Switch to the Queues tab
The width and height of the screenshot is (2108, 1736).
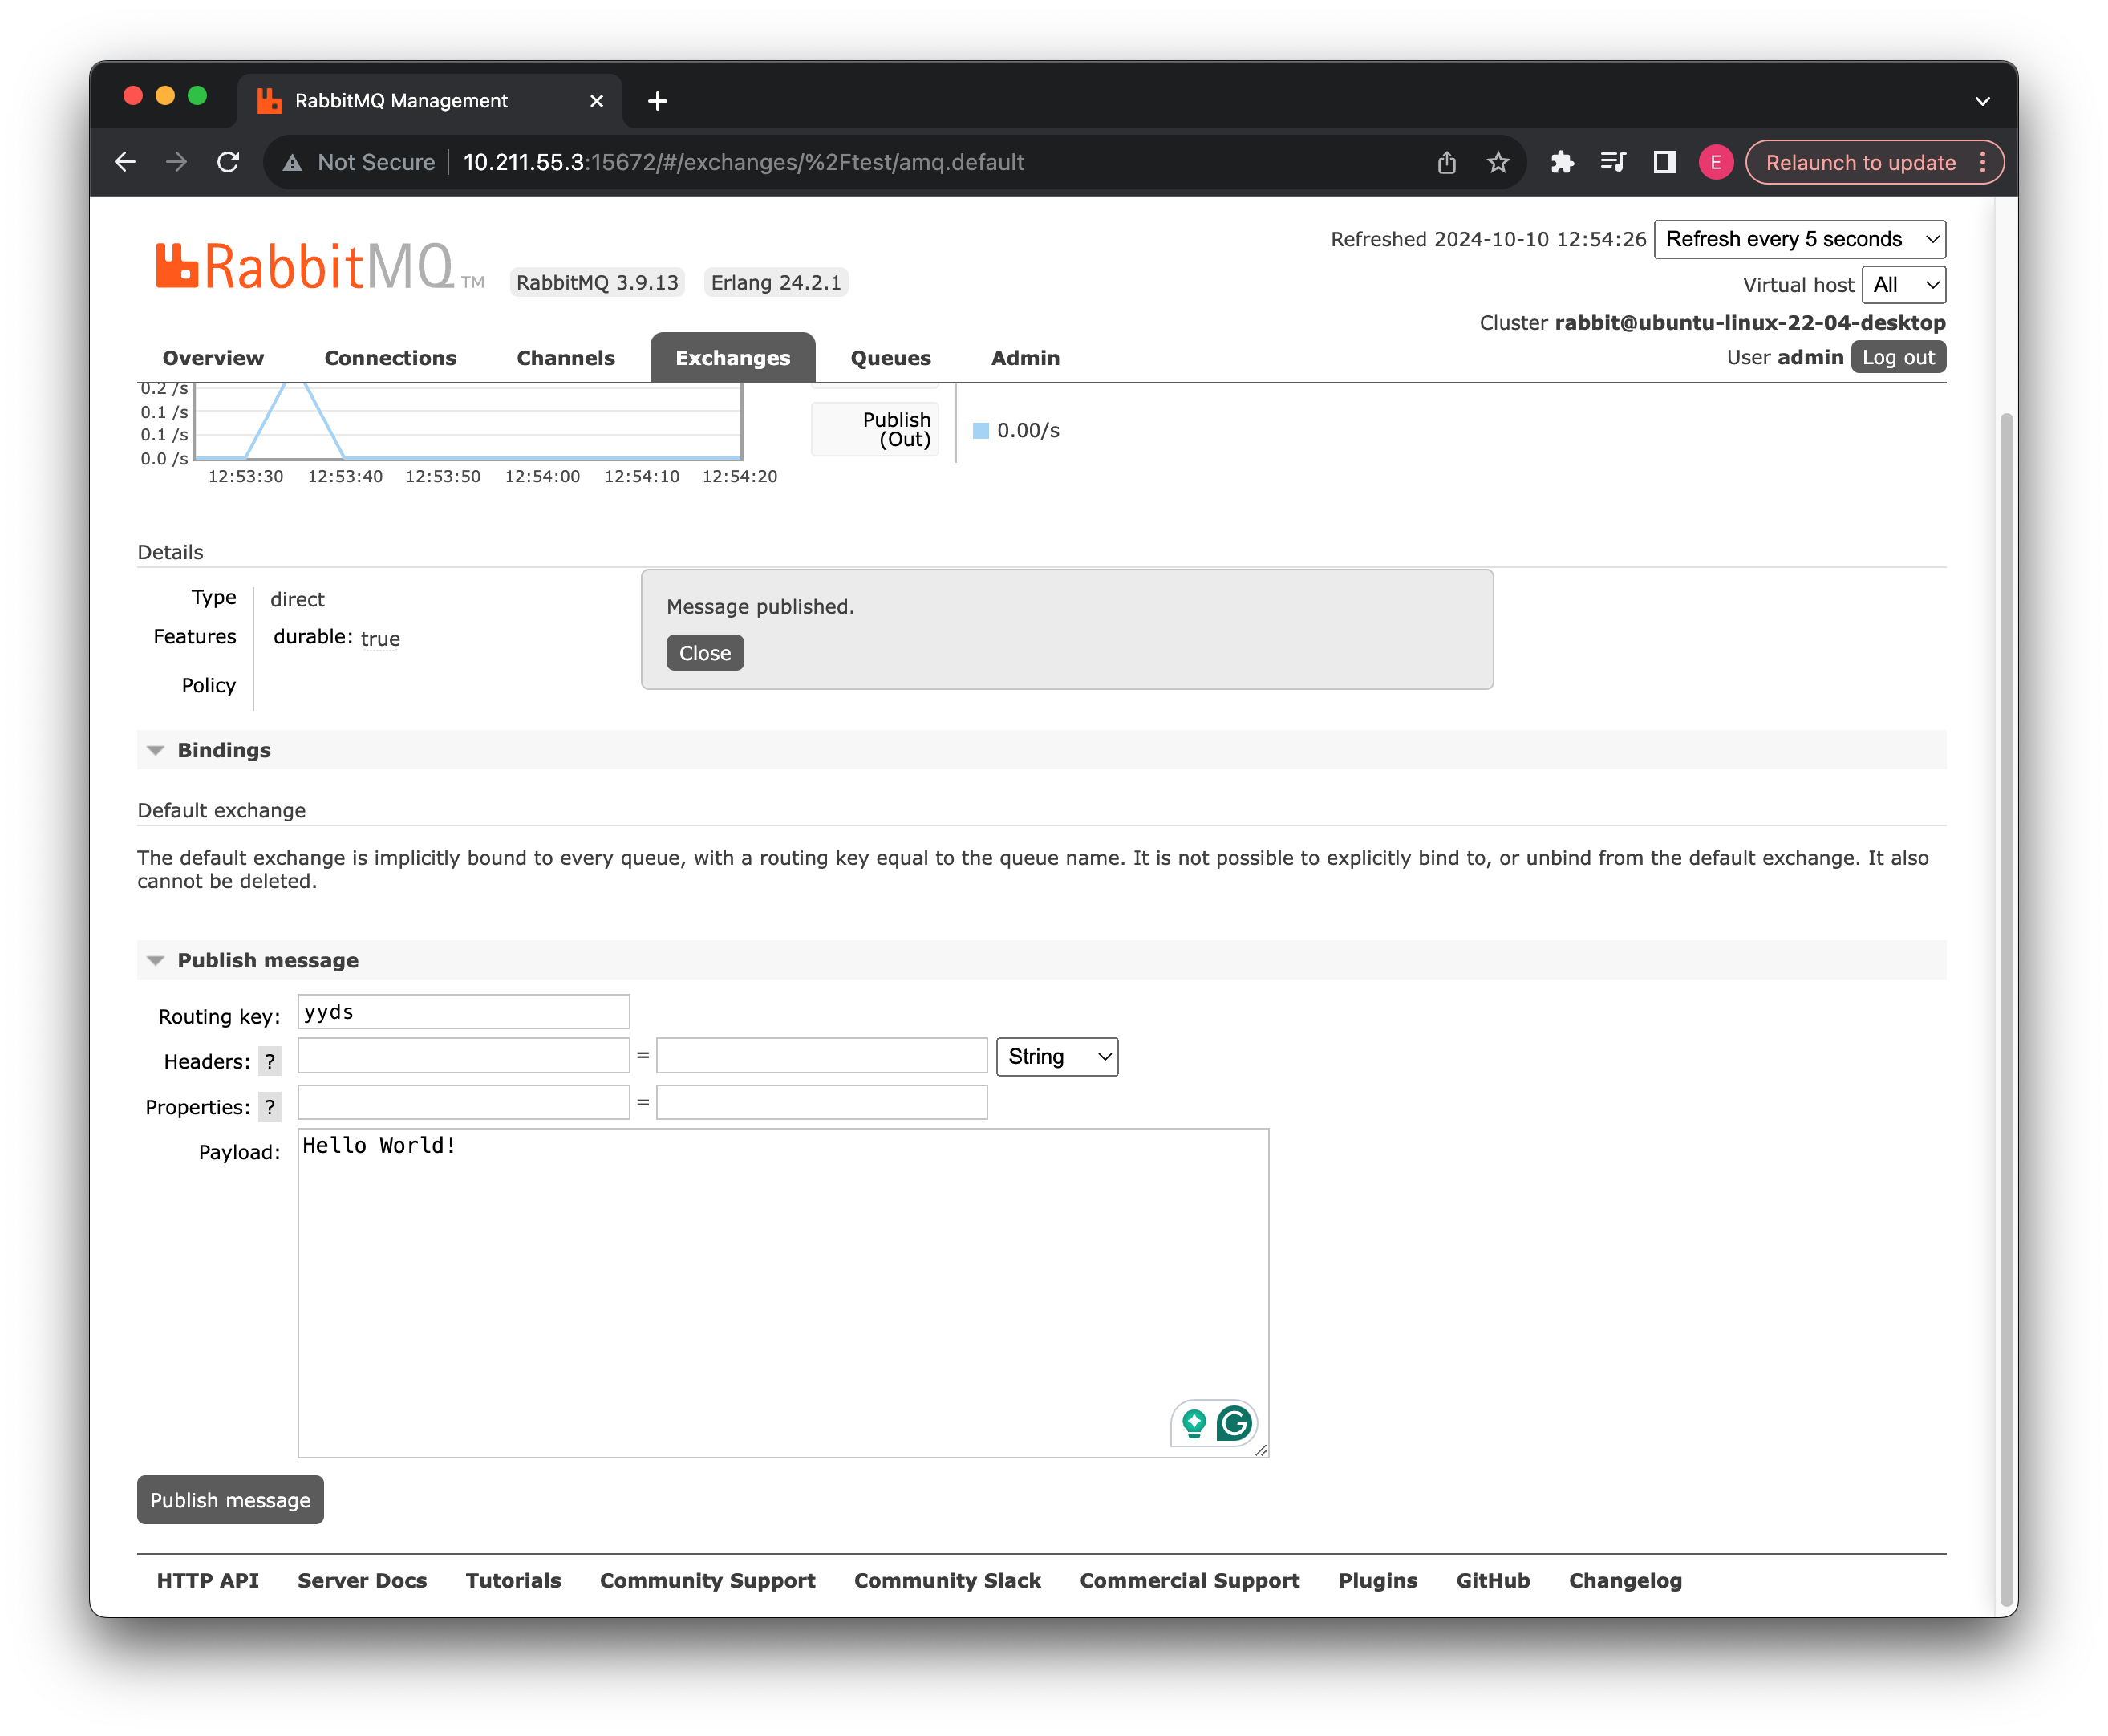tap(890, 358)
